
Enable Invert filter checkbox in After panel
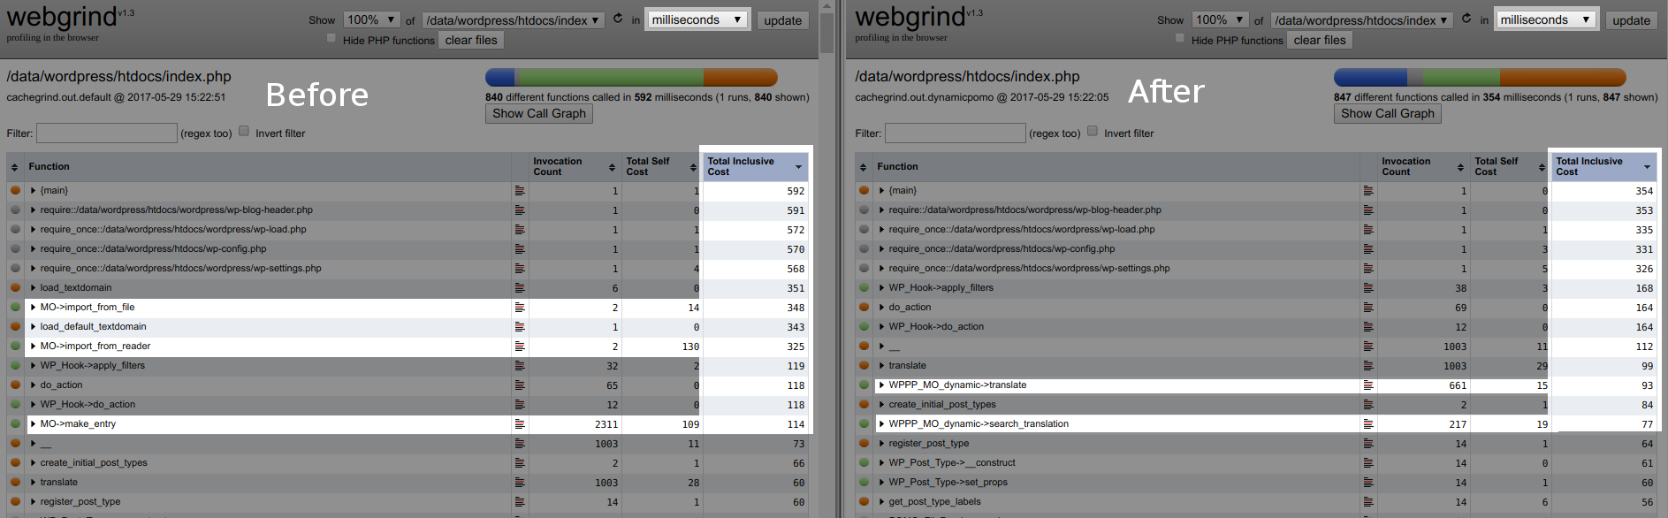[1093, 131]
